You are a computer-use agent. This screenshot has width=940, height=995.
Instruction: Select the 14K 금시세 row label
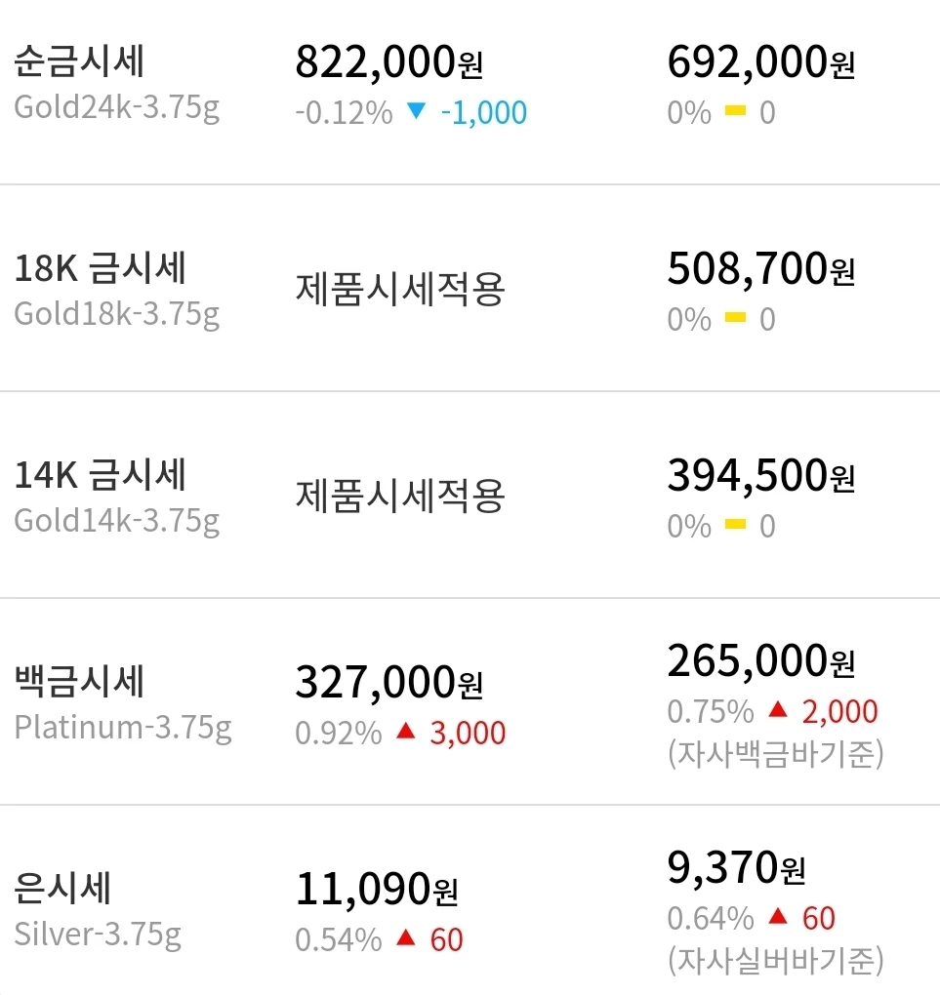tap(117, 497)
